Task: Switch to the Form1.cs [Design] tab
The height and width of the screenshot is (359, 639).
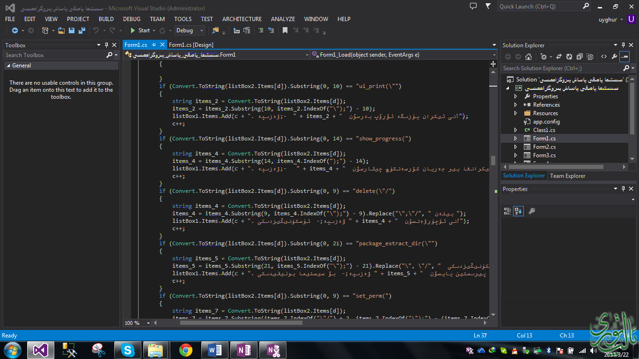Action: click(x=191, y=45)
